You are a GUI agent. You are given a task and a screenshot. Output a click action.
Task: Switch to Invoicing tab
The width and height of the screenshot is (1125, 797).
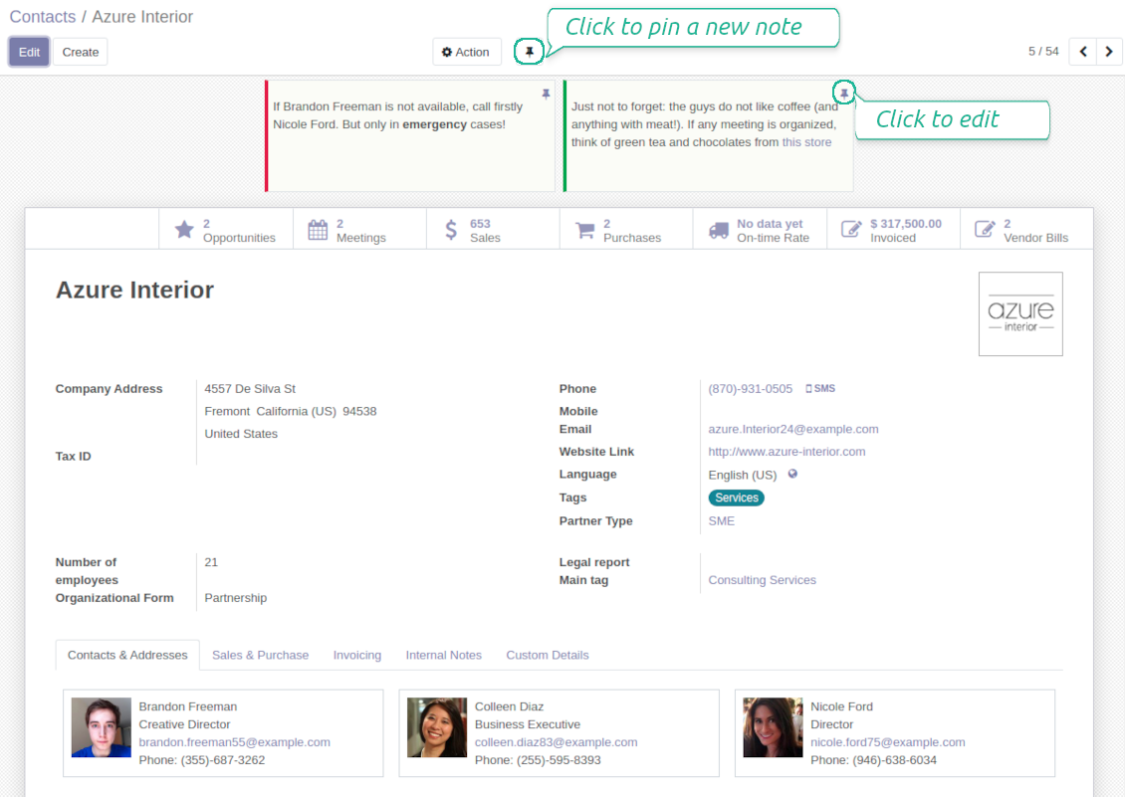[357, 655]
